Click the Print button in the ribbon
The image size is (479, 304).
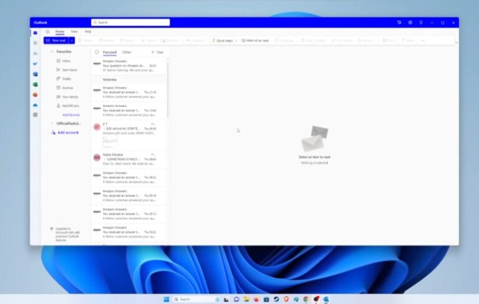388,40
